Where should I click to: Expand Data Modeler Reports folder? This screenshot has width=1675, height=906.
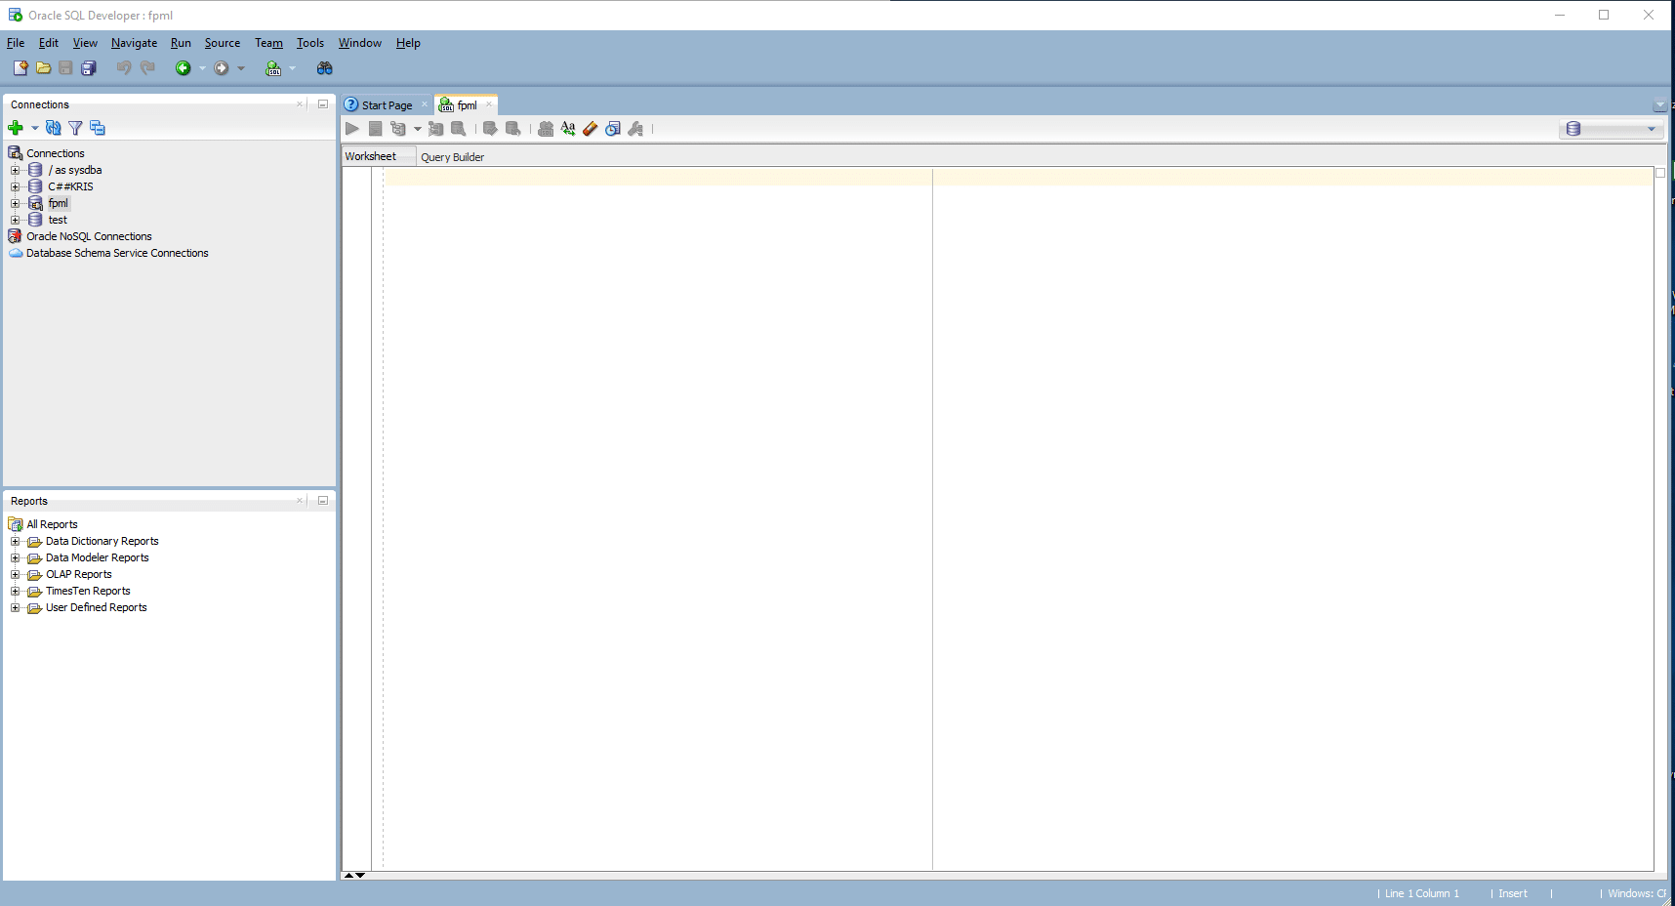coord(16,557)
